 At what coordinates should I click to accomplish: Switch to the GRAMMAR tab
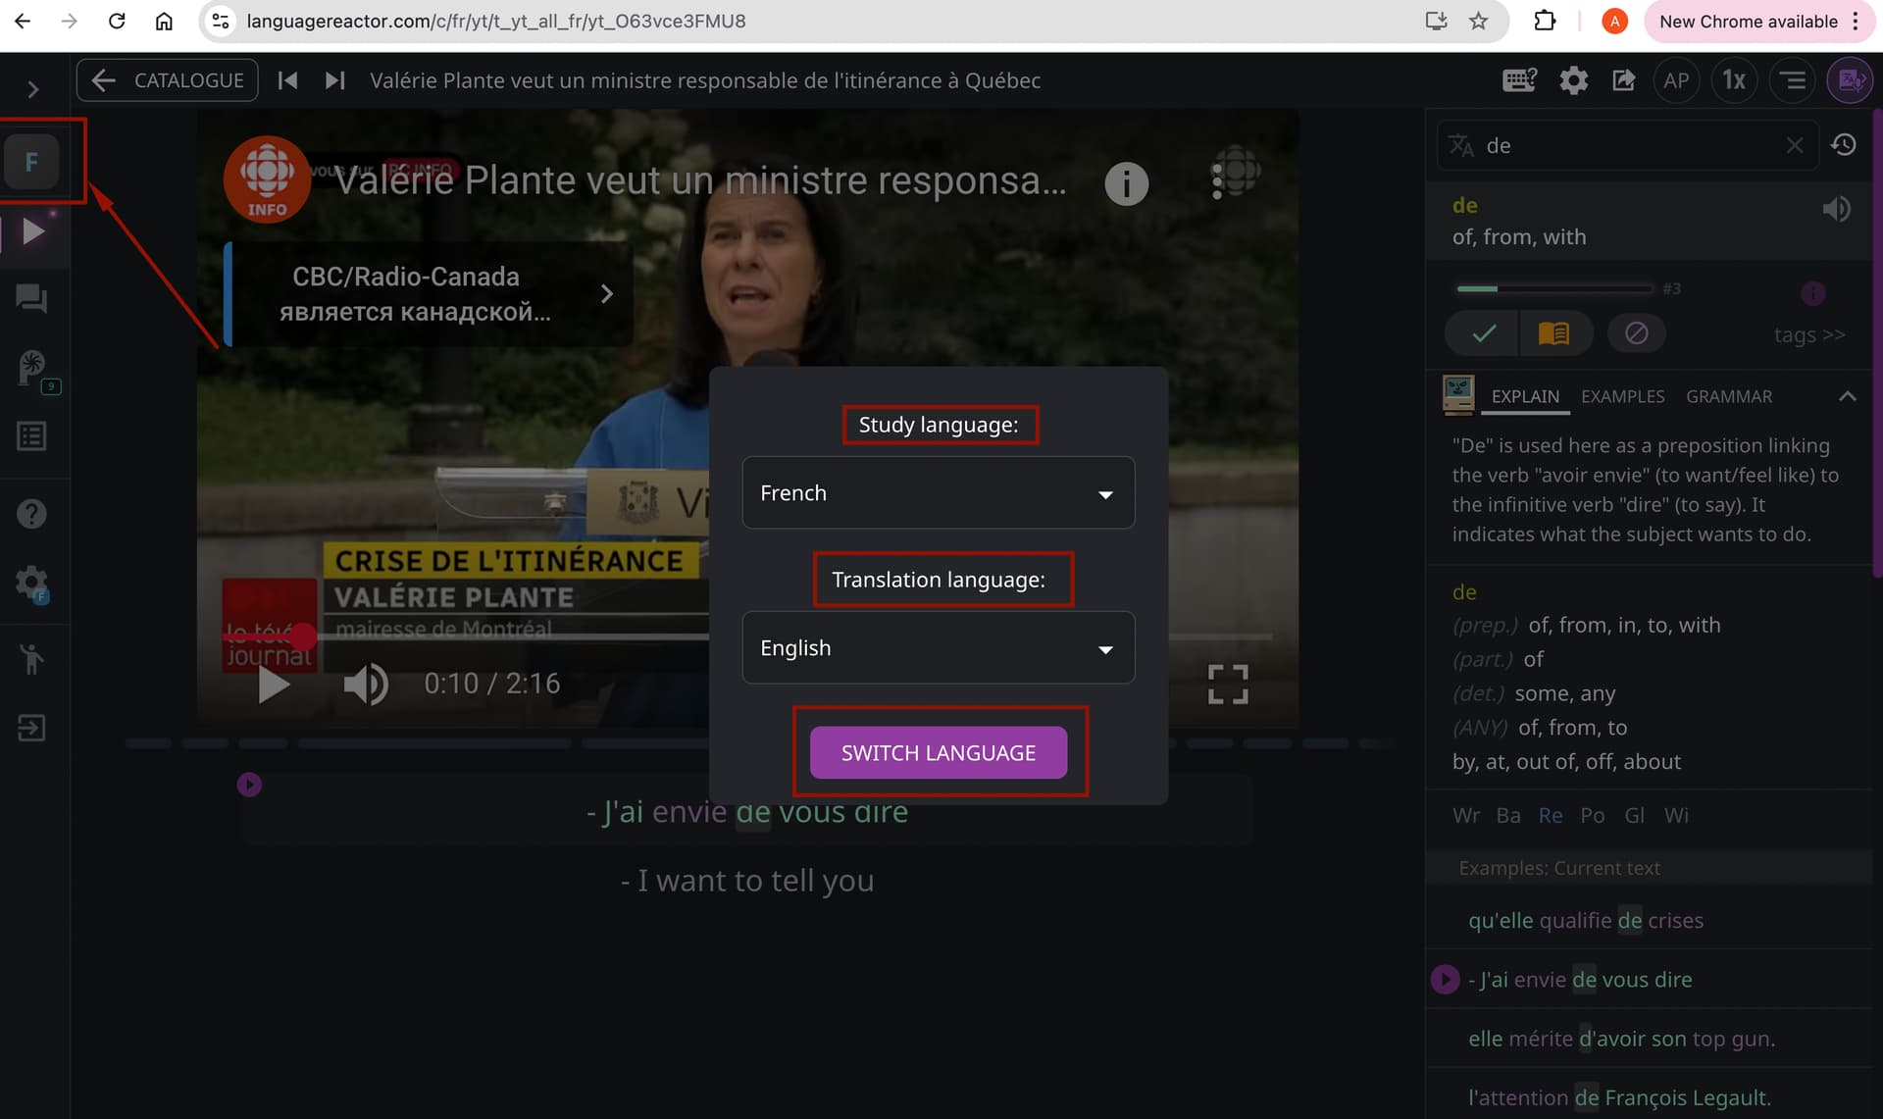[x=1728, y=396]
